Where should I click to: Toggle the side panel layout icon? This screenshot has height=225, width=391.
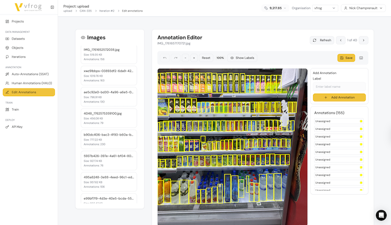click(361, 58)
